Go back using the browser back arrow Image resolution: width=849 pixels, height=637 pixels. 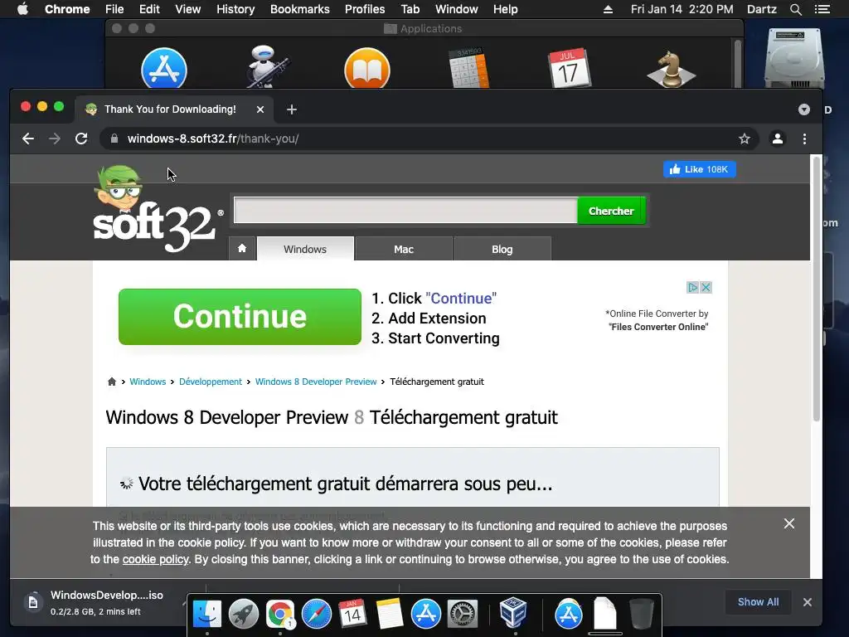tap(28, 139)
